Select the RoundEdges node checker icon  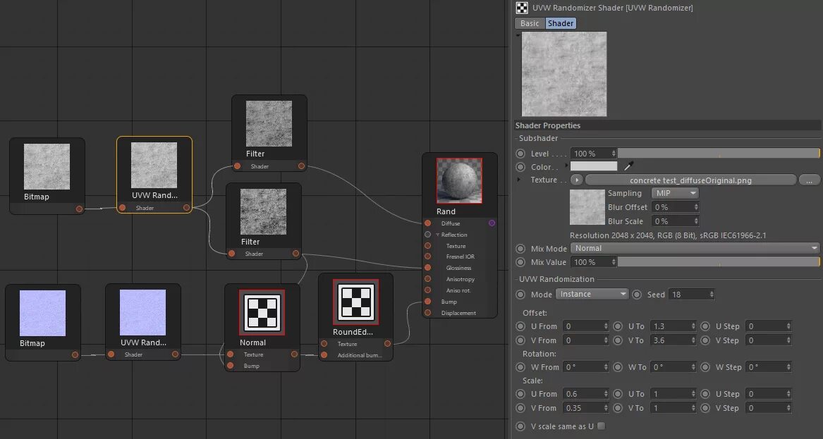point(355,302)
